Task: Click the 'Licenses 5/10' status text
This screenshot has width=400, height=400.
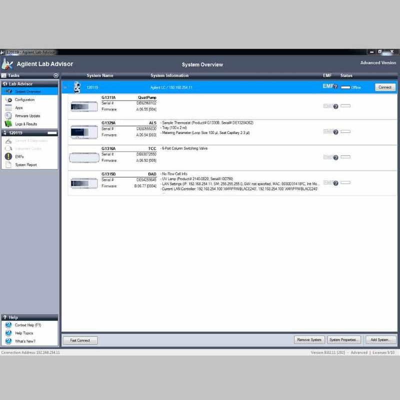Action: (x=383, y=352)
